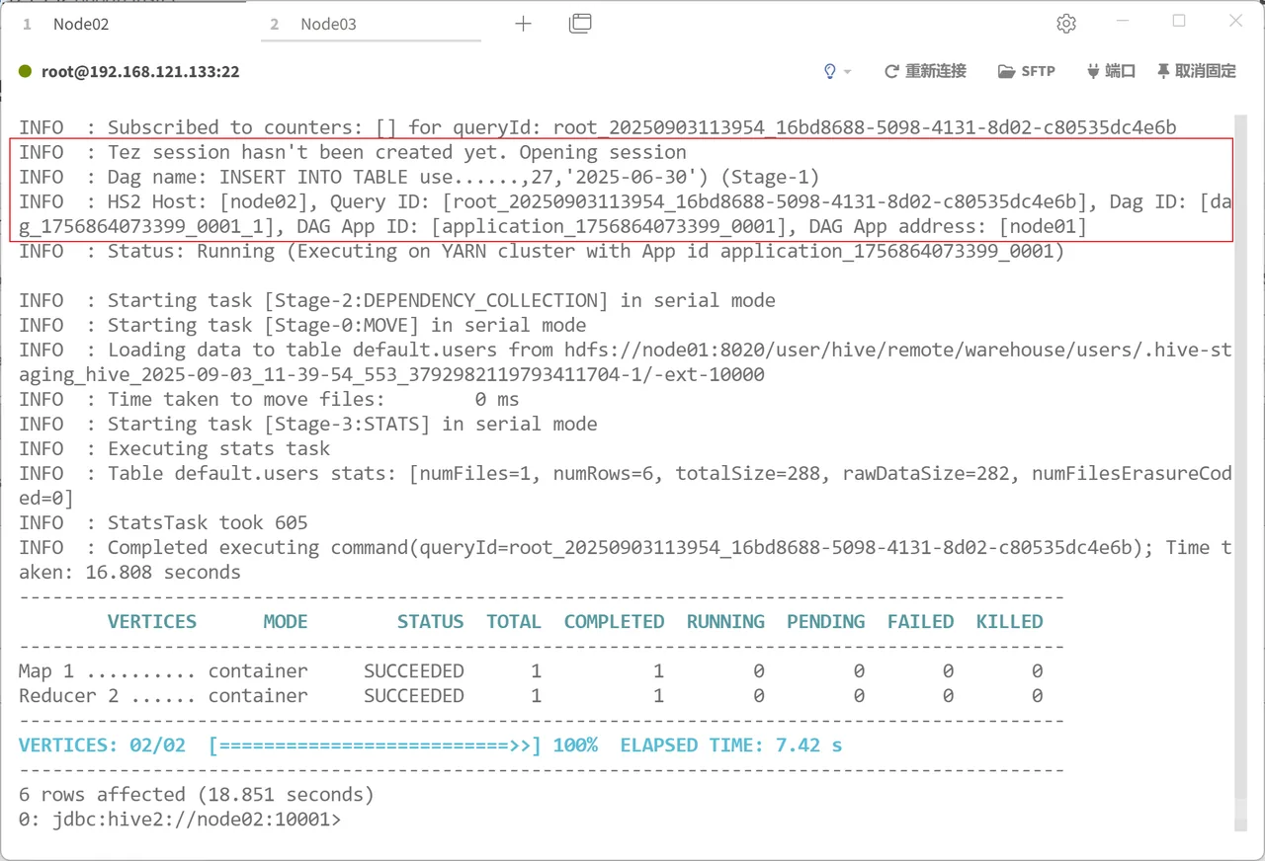
Task: Open a new tab with plus icon
Action: point(524,24)
